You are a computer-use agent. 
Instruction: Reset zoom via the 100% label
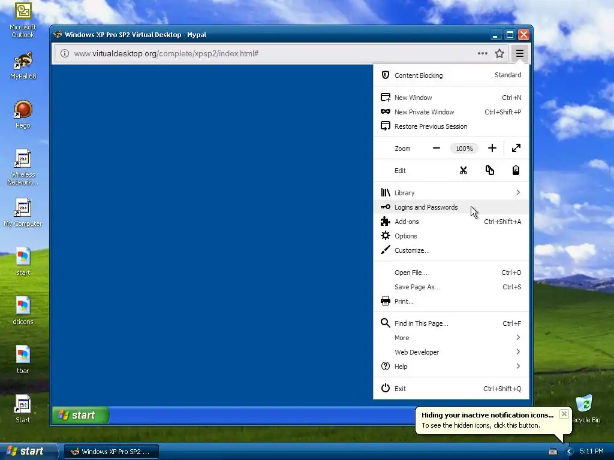(x=465, y=149)
